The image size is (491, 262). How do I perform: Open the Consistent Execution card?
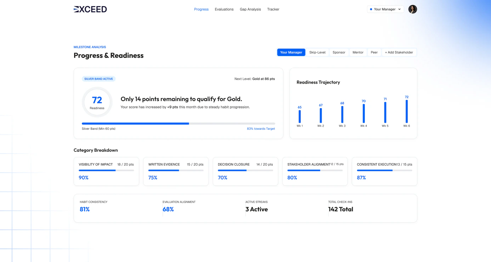[384, 172]
